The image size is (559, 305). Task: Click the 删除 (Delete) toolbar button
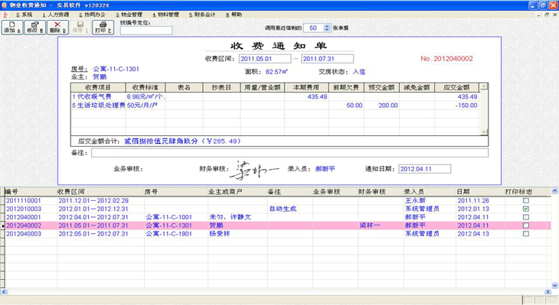pyautogui.click(x=57, y=27)
